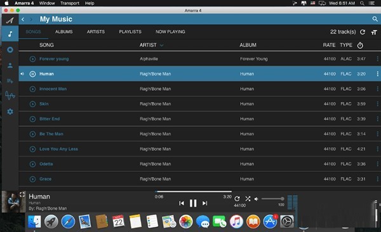Switch to the Now Playing tab

170,32
